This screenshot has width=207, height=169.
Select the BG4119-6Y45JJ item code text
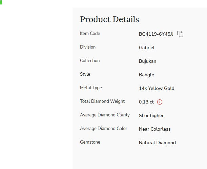click(x=156, y=34)
